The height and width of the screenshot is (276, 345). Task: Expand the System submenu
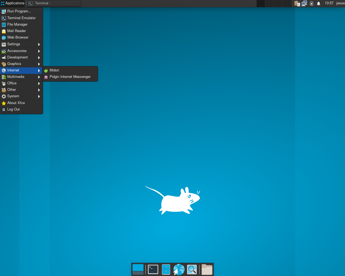tap(21, 96)
